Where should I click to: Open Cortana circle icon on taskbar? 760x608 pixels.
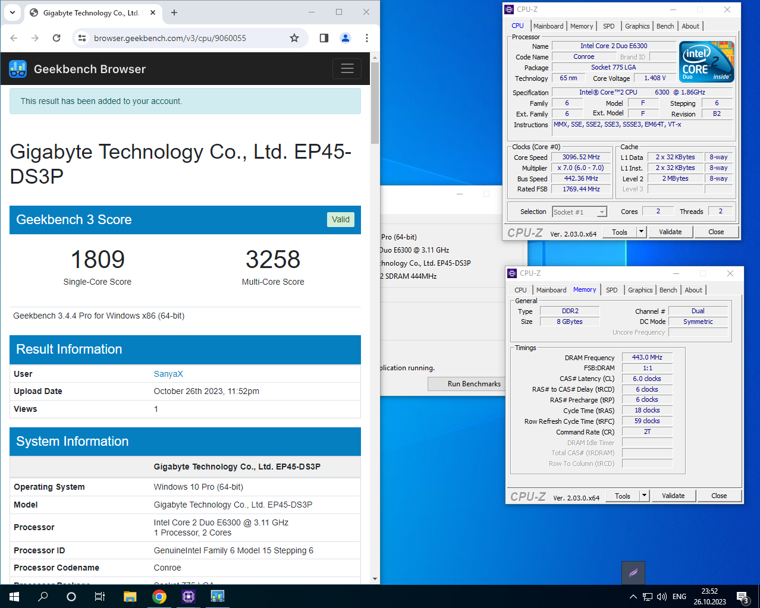71,597
